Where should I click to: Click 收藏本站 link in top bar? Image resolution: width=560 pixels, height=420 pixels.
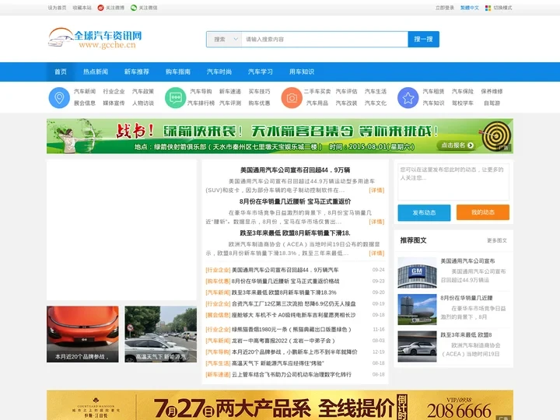82,8
